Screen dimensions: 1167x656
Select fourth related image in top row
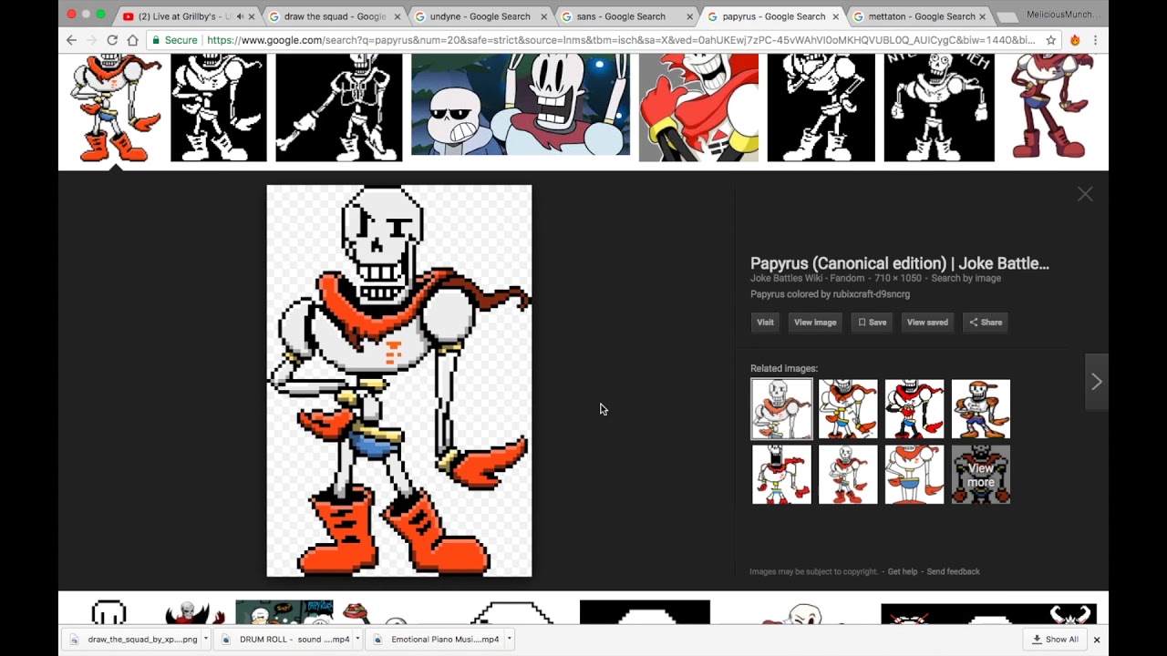click(x=981, y=409)
